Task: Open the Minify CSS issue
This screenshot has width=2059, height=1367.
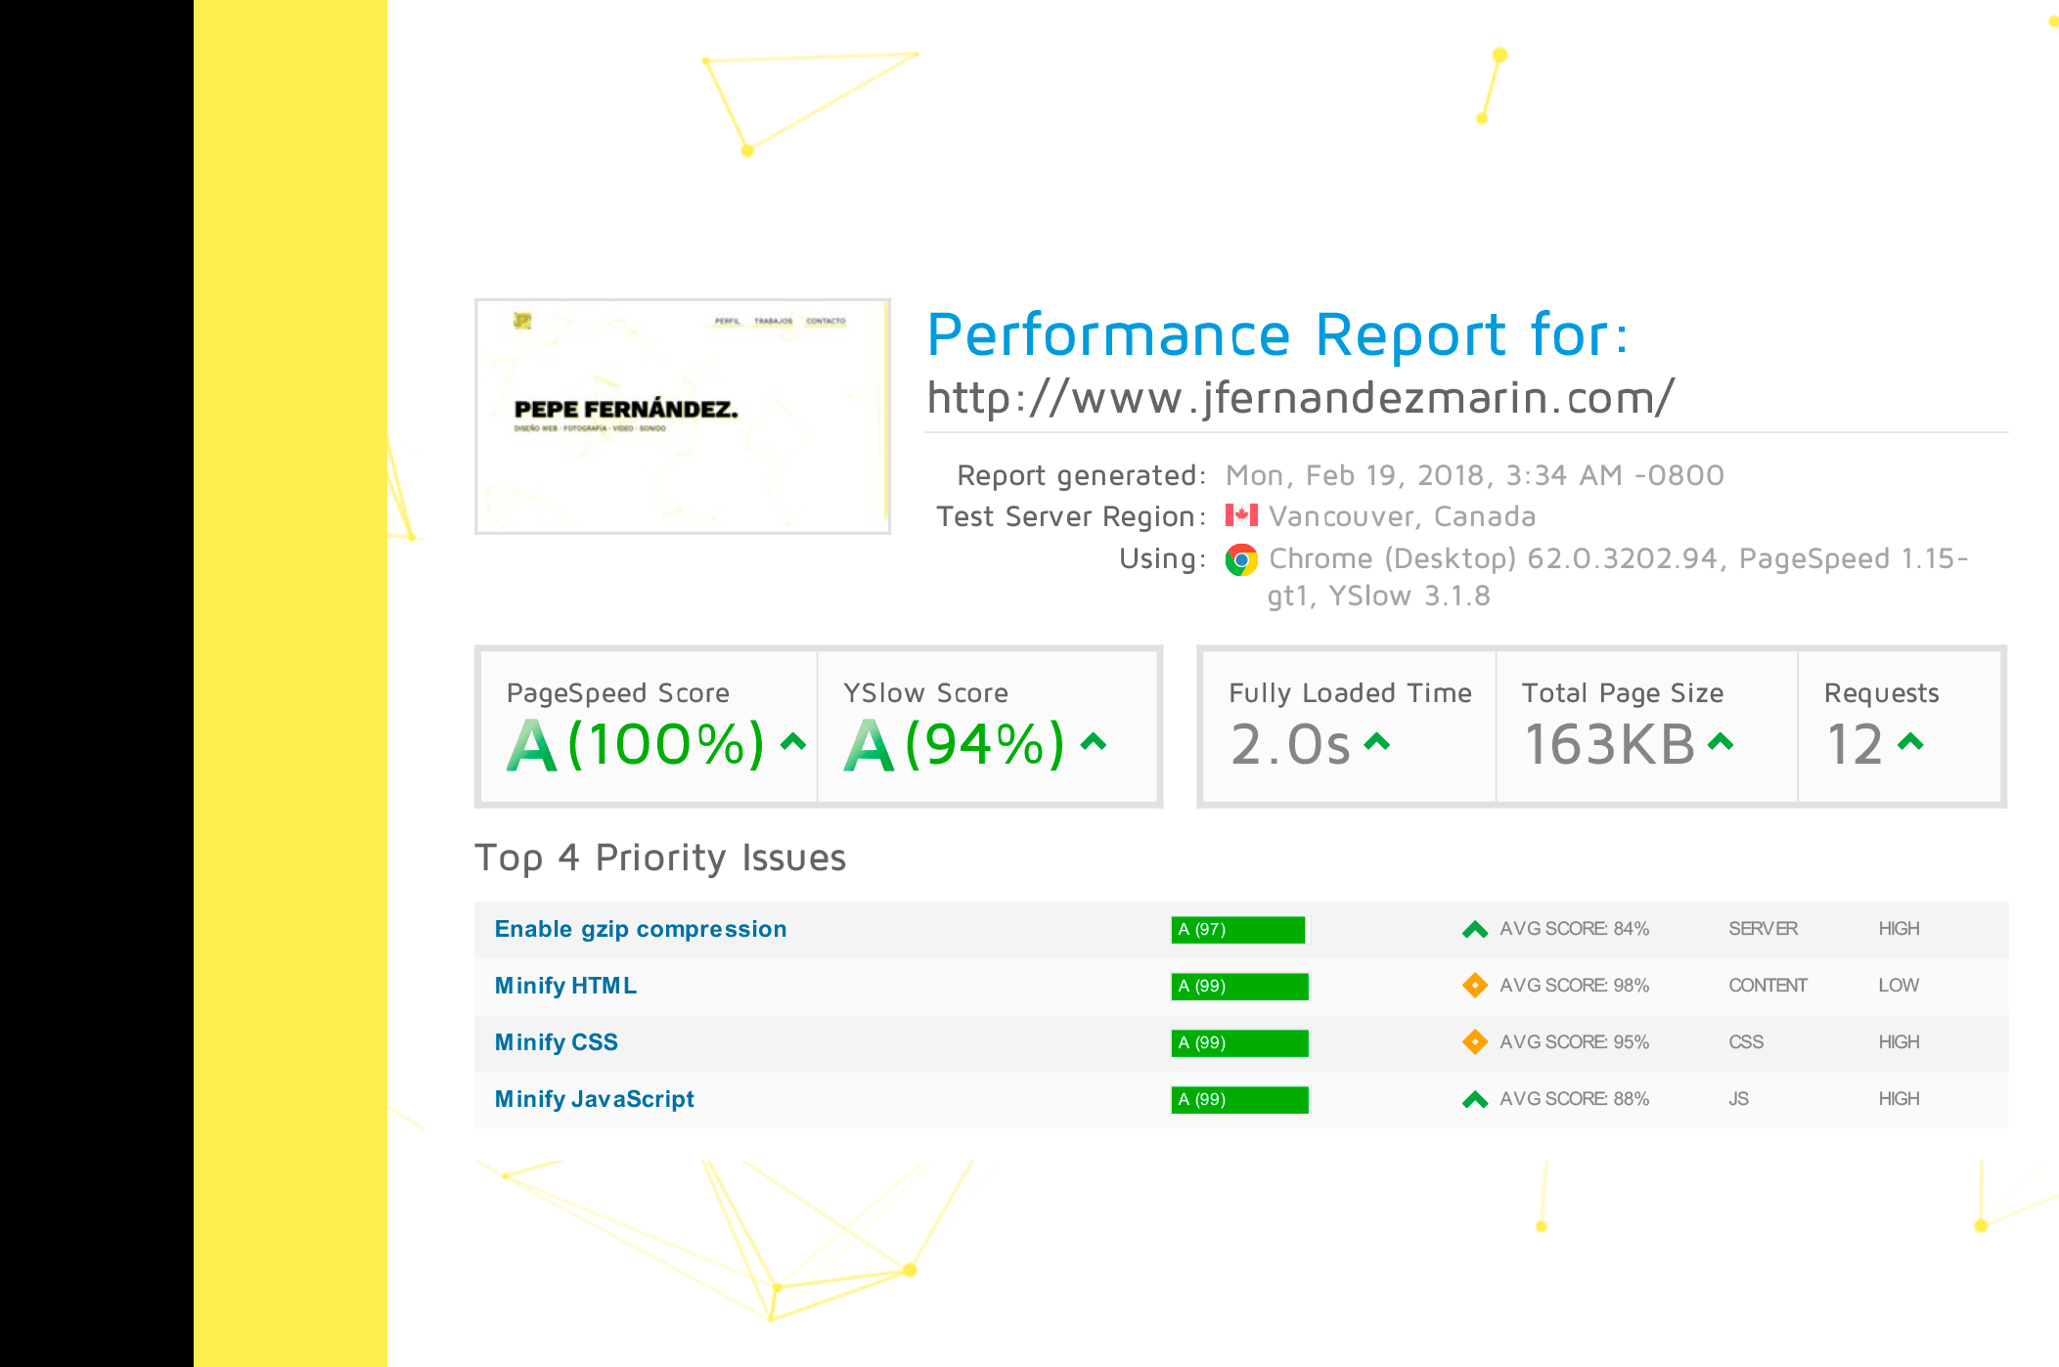Action: coord(556,1042)
